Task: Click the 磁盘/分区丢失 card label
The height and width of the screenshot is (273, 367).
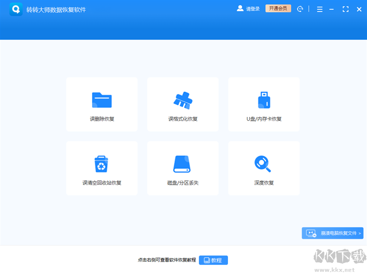Action: (183, 182)
